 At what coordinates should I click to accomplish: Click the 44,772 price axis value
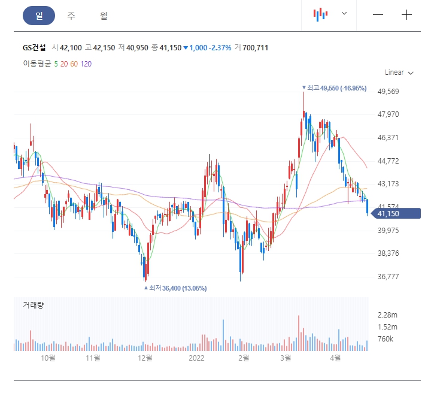388,161
